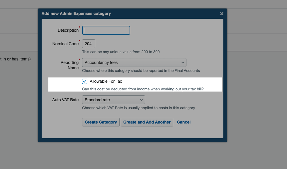The height and width of the screenshot is (169, 287).
Task: Cancel adding the new category
Action: click(x=184, y=122)
